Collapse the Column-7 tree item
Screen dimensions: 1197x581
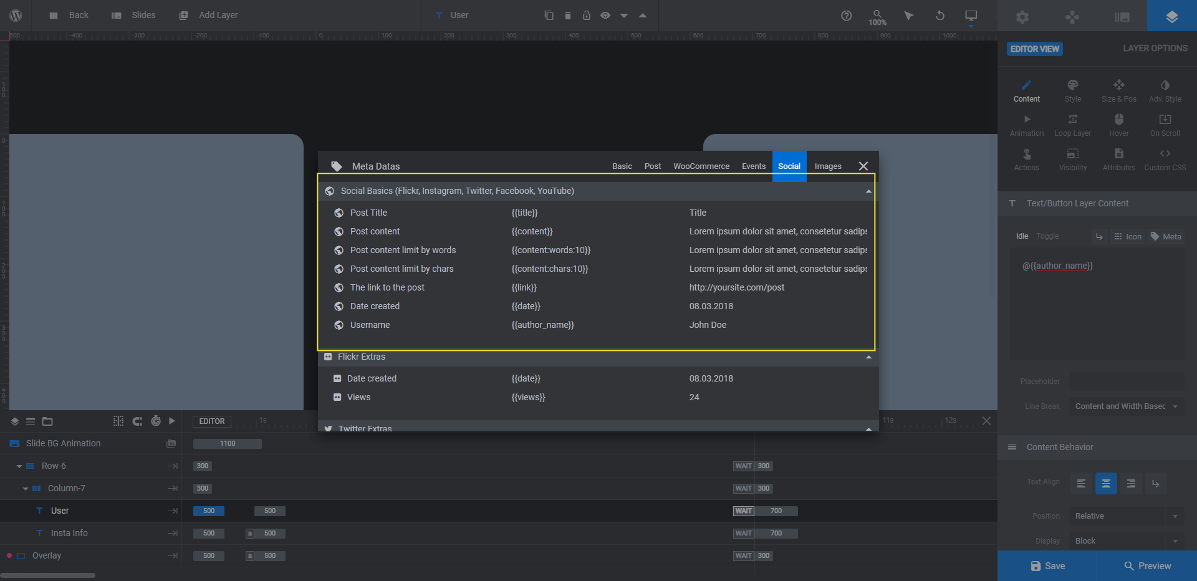click(26, 489)
